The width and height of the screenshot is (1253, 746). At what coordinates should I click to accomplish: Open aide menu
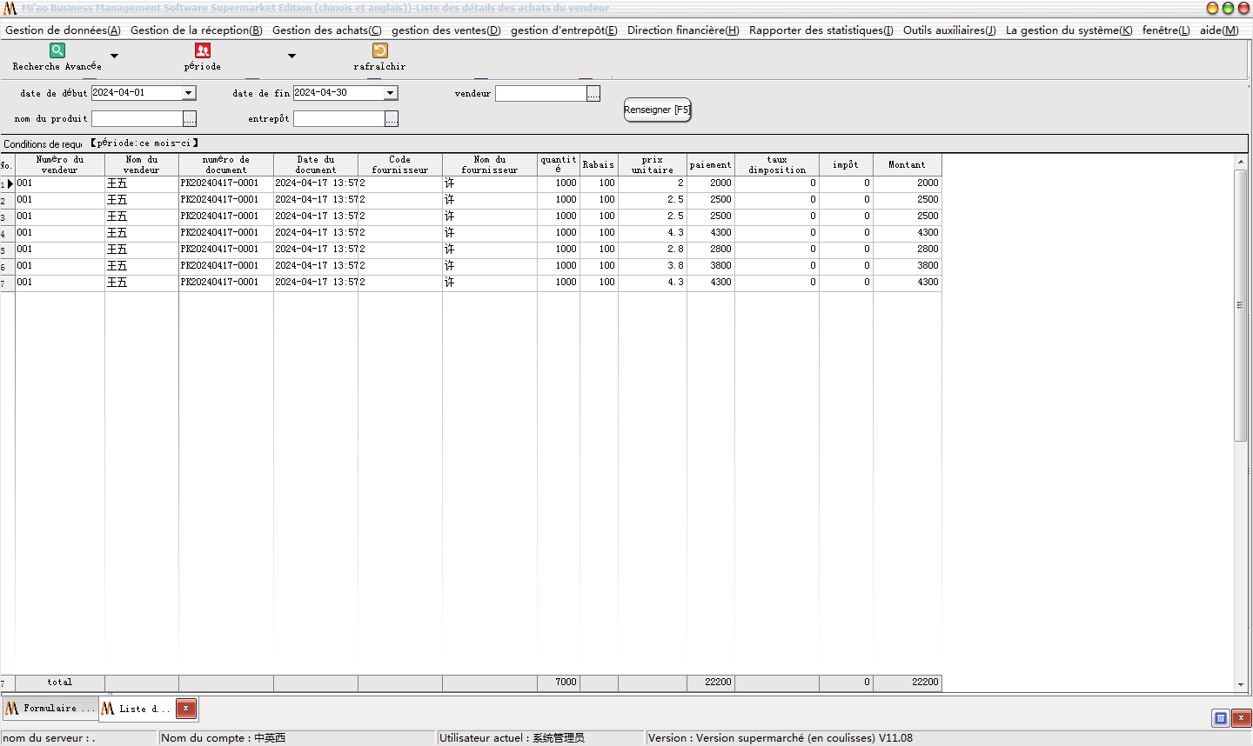(1219, 30)
